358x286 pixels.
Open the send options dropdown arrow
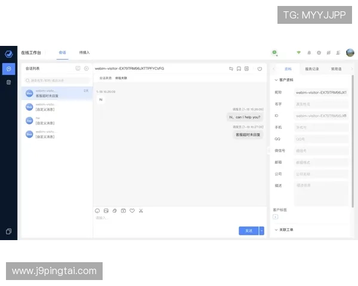click(261, 231)
